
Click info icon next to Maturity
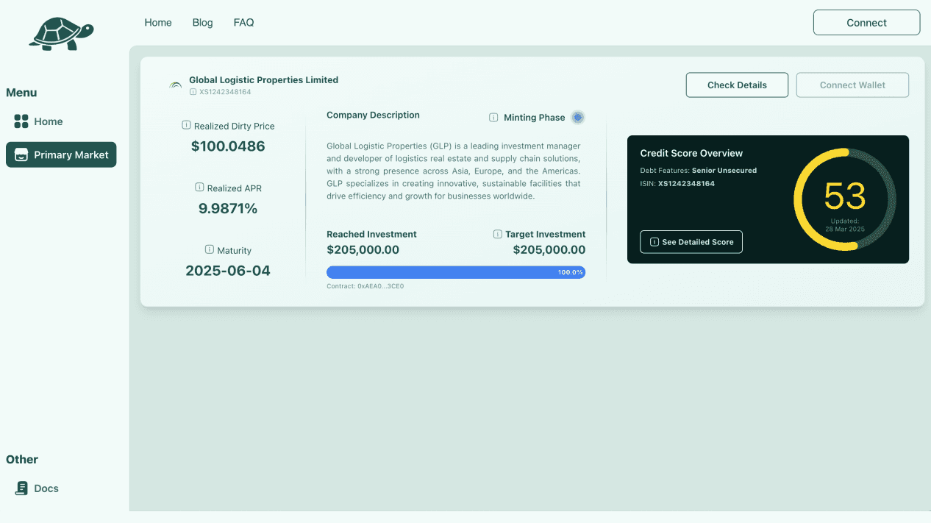210,249
